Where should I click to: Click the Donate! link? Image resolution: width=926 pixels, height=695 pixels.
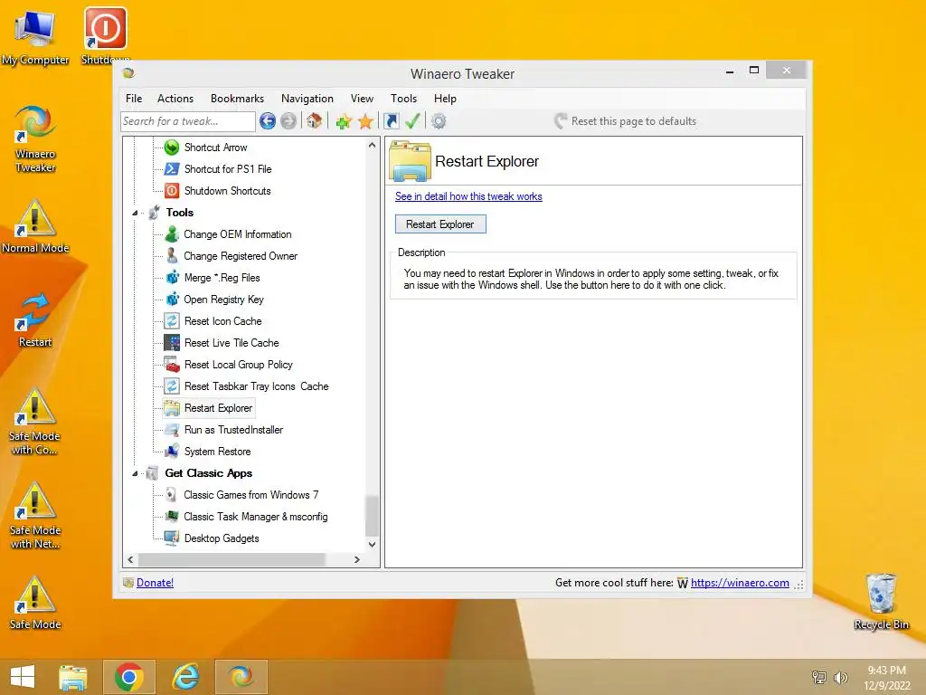pyautogui.click(x=155, y=583)
